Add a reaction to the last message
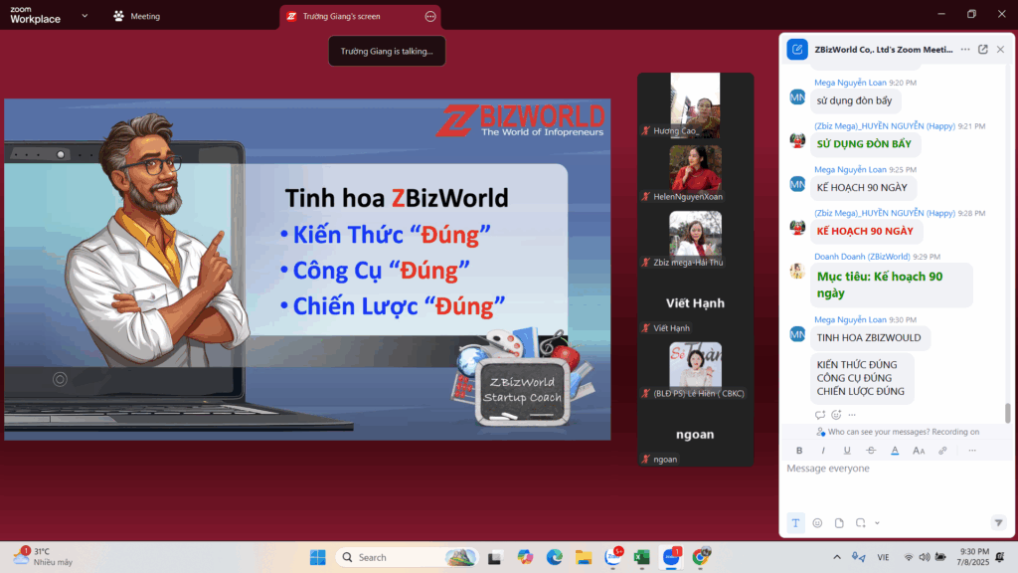1018x573 pixels. coord(836,415)
